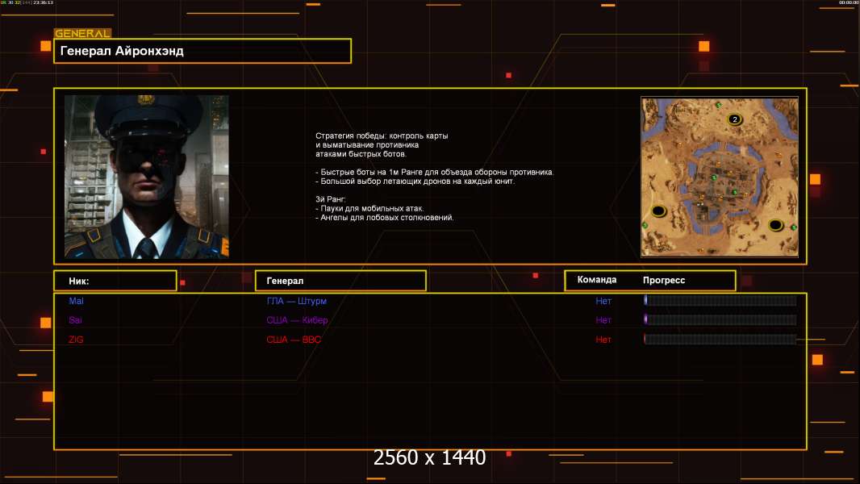Select player Sai in the list
The image size is (860, 484).
click(76, 320)
